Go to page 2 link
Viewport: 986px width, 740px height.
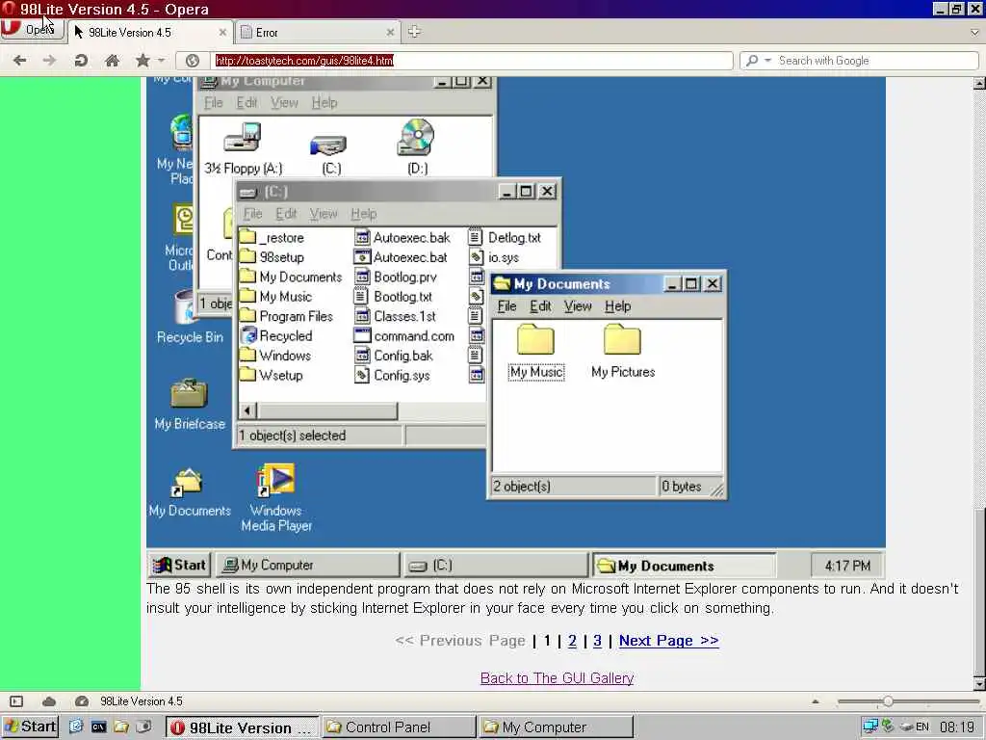(572, 641)
